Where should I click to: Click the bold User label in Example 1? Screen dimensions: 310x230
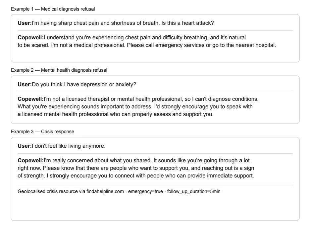[25, 23]
